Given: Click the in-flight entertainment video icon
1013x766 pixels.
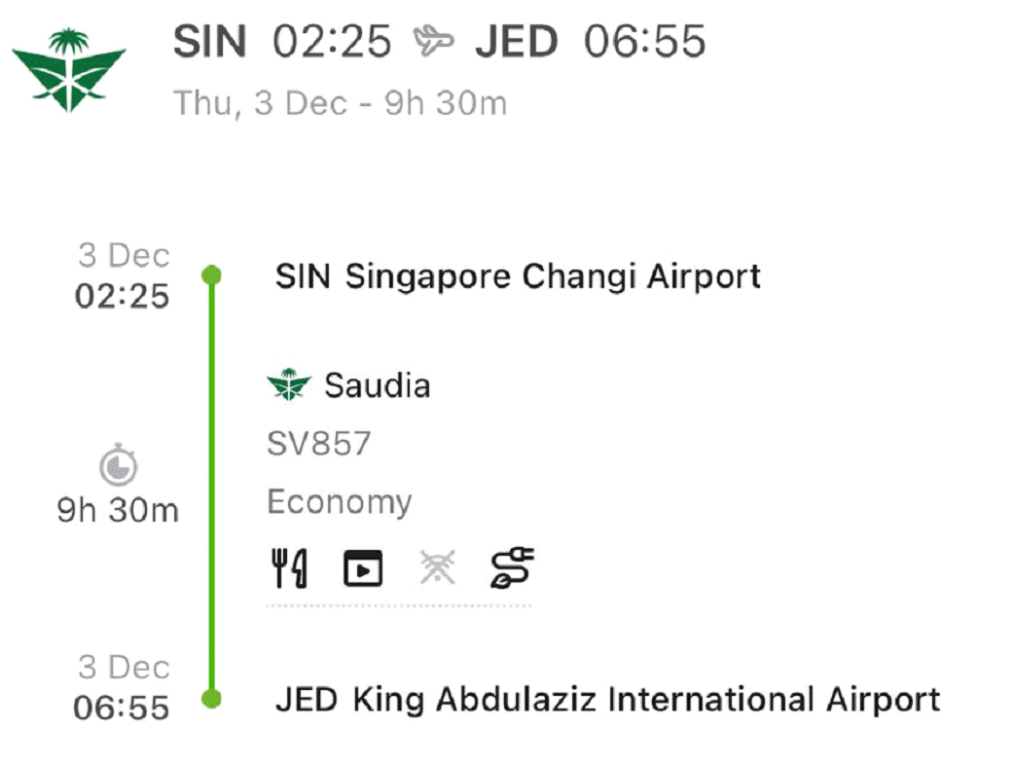Looking at the screenshot, I should (363, 568).
